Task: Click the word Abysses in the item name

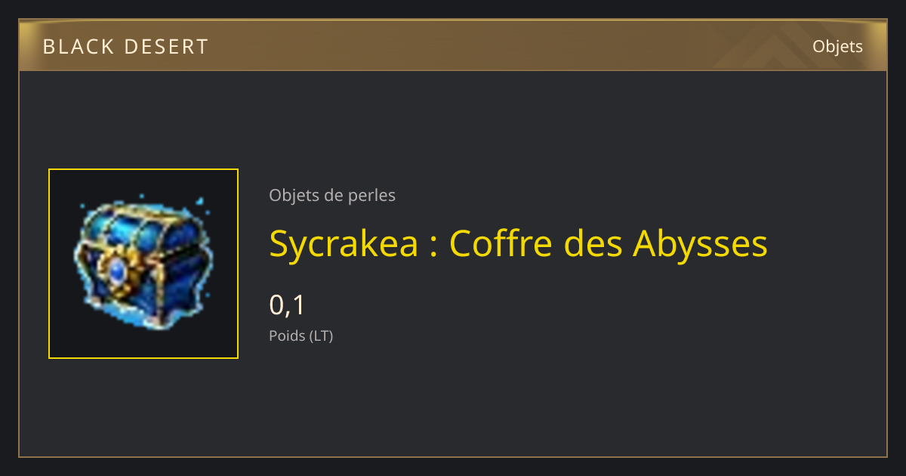Action: (700, 244)
